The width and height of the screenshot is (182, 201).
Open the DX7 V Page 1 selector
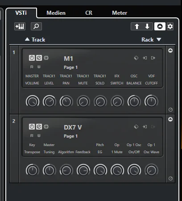(70, 136)
